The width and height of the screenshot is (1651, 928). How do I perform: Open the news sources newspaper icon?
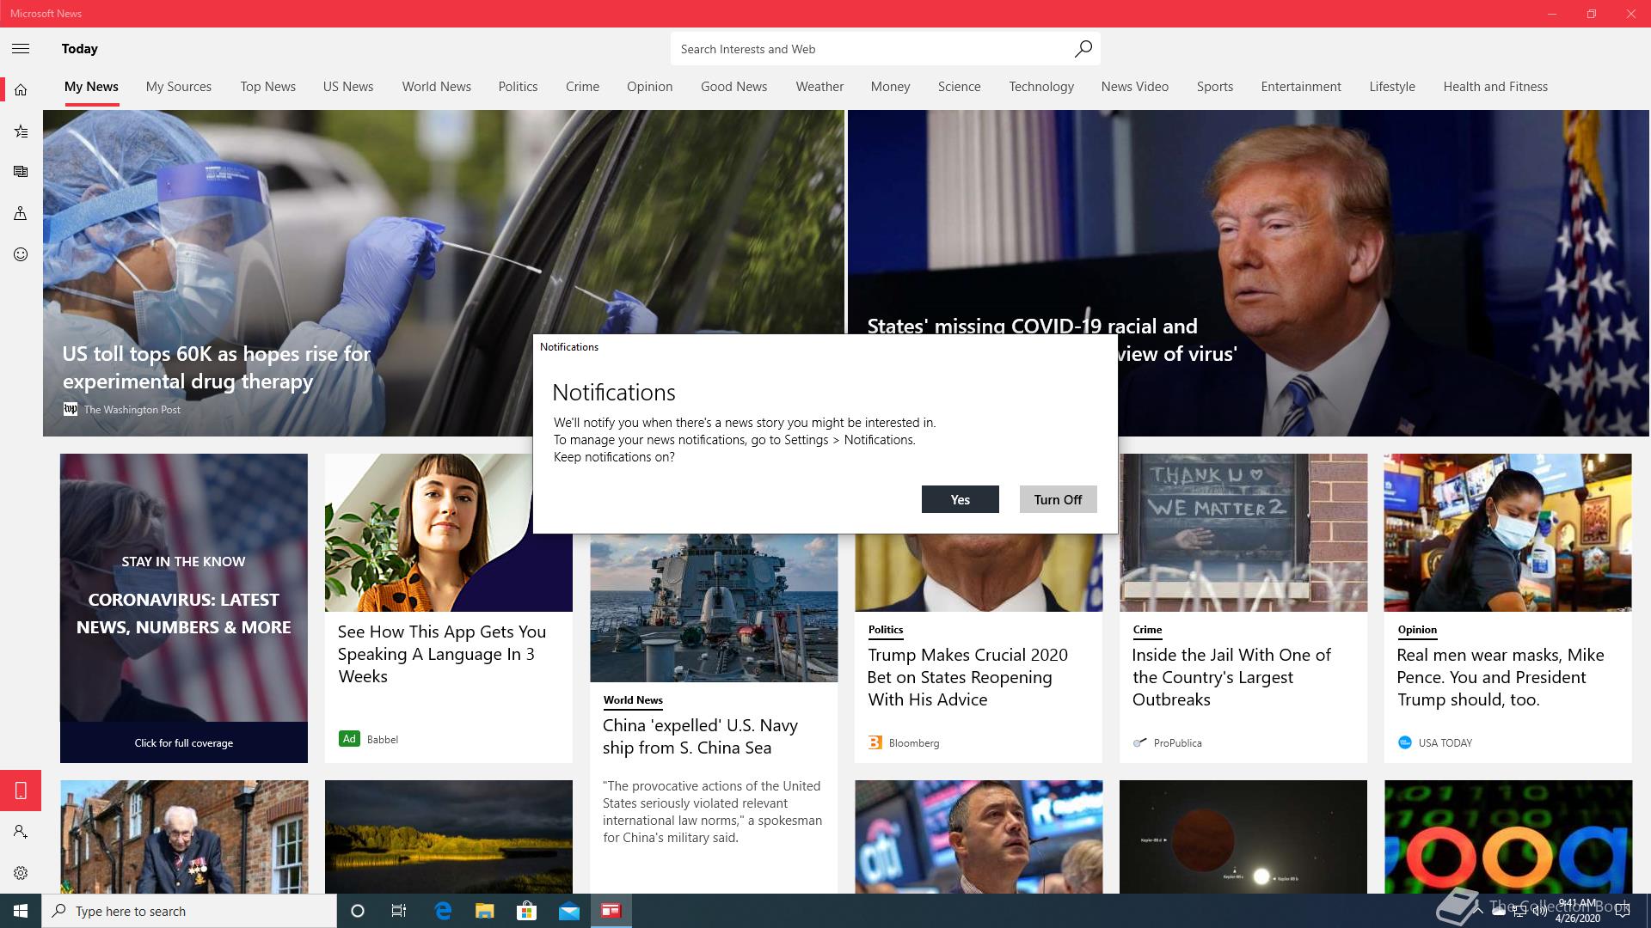pos(21,172)
